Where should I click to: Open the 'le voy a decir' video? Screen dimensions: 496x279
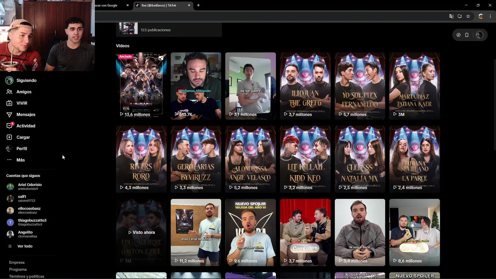360,232
